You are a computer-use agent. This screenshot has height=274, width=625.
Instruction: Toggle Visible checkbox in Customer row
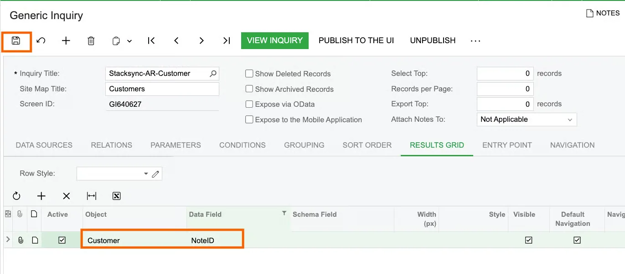click(x=529, y=240)
